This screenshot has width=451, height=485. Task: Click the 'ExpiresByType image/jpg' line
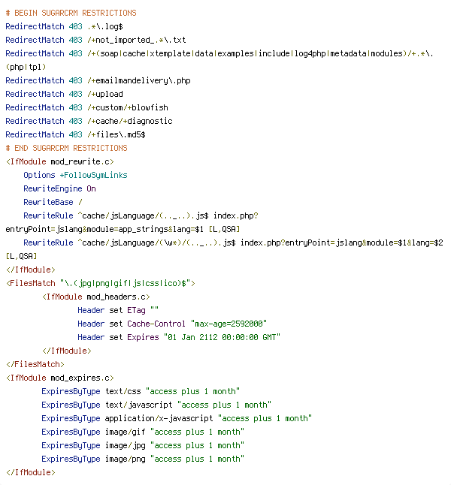143,446
